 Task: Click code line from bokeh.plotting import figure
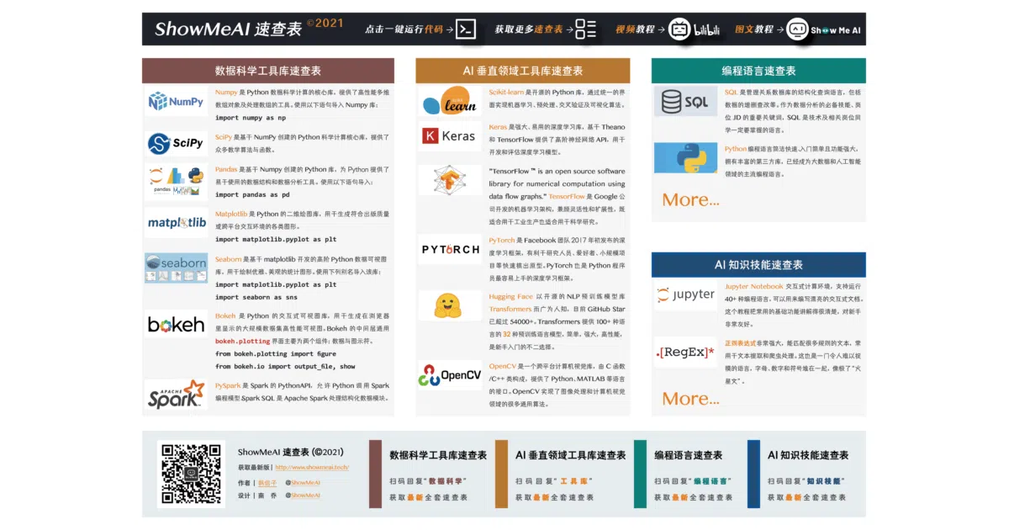coord(276,354)
